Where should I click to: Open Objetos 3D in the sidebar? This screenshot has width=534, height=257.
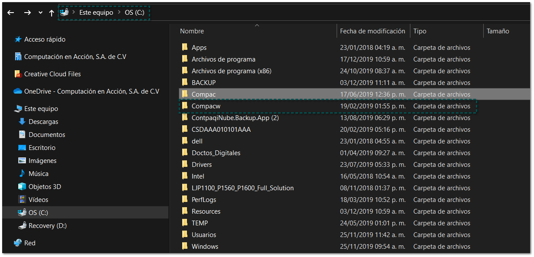45,187
